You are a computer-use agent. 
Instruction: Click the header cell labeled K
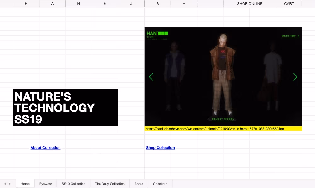point(105,3)
